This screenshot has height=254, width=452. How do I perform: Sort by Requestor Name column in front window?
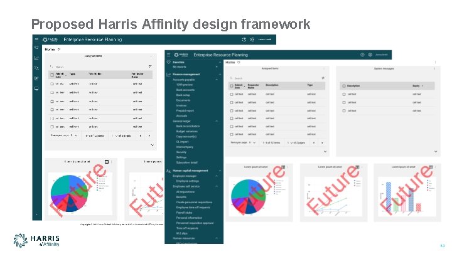tap(254, 86)
